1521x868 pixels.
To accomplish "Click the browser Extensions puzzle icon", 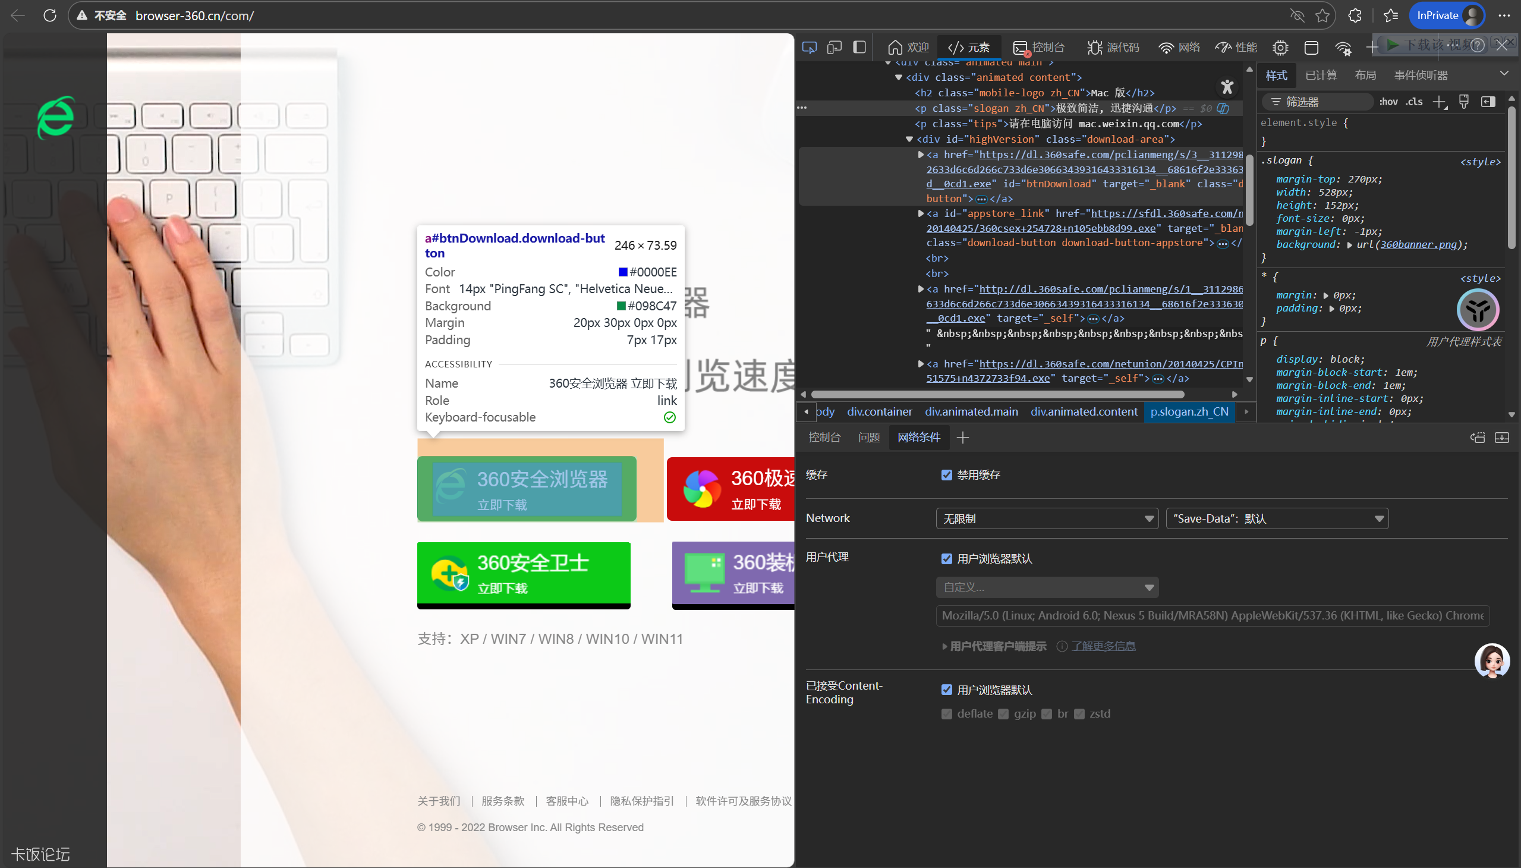I will (x=1355, y=15).
